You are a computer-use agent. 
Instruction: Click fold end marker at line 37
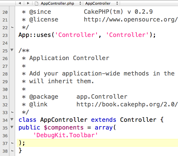pos(12,143)
